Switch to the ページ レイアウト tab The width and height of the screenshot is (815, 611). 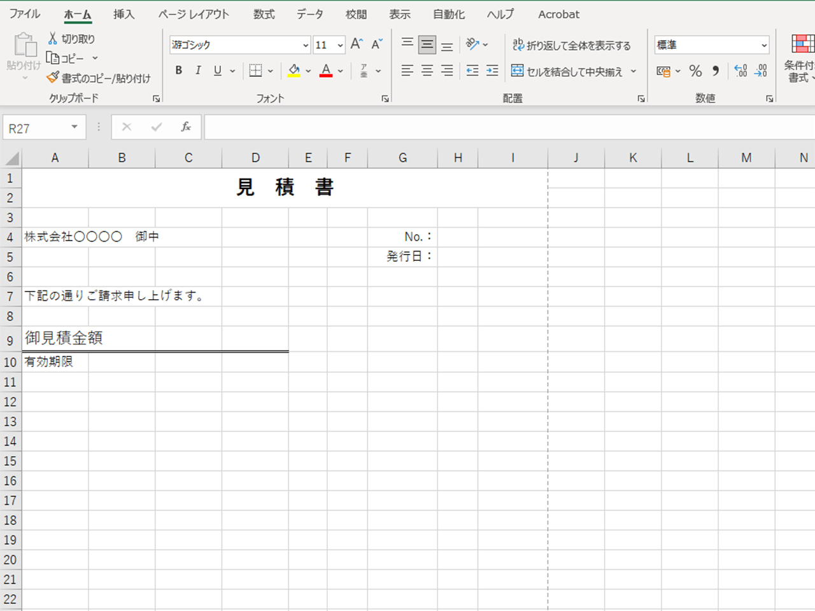[194, 14]
